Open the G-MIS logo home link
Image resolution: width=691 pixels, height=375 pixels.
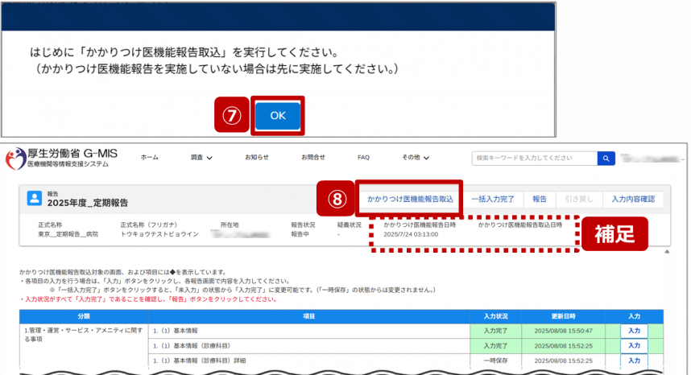(62, 159)
